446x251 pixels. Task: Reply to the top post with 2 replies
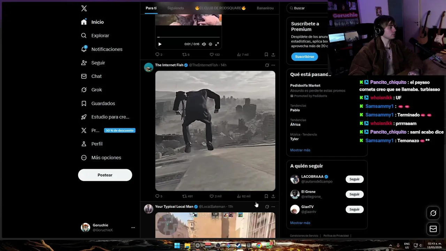pos(159,55)
